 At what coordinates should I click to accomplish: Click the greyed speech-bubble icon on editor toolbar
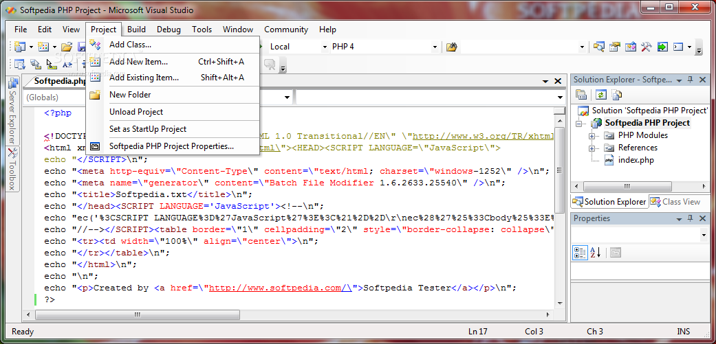[x=270, y=65]
